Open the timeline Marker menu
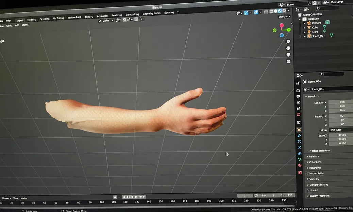Screen dimensions: 353x212 click(24, 198)
